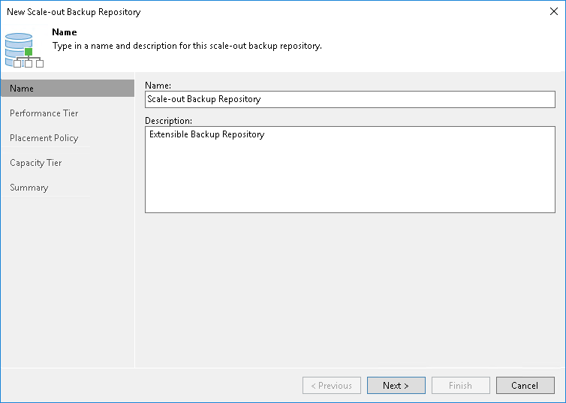The height and width of the screenshot is (403, 566).
Task: Click inside the Name text field
Action: [350, 99]
